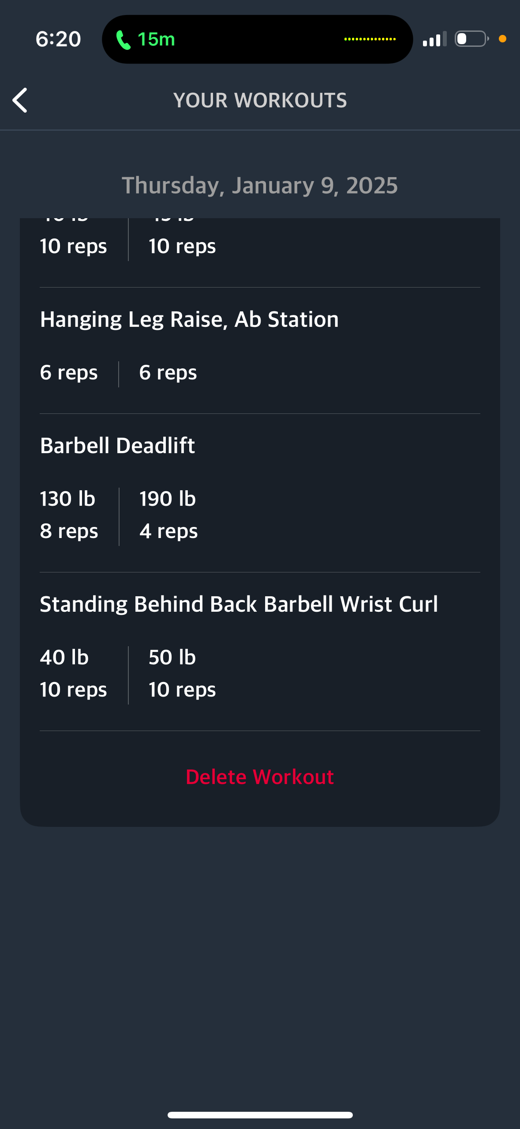This screenshot has height=1129, width=520.
Task: Tap the cellular signal strength icon
Action: coord(434,39)
